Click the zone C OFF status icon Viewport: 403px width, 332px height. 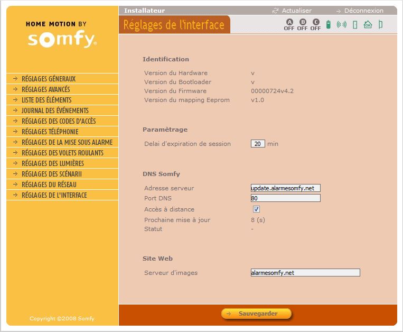[315, 24]
